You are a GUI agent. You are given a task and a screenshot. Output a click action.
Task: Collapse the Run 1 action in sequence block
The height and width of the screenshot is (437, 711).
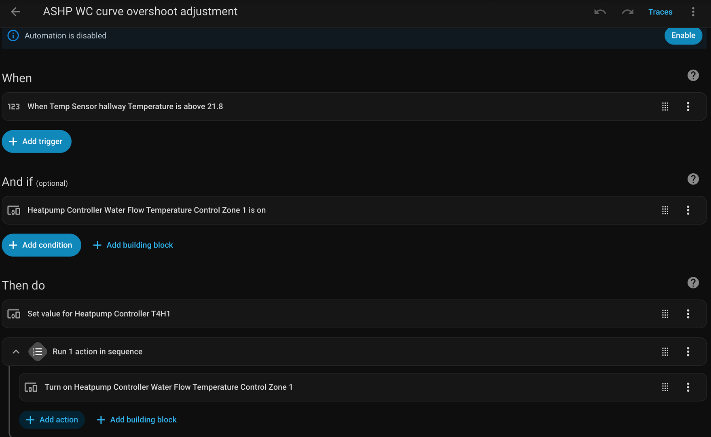(16, 352)
